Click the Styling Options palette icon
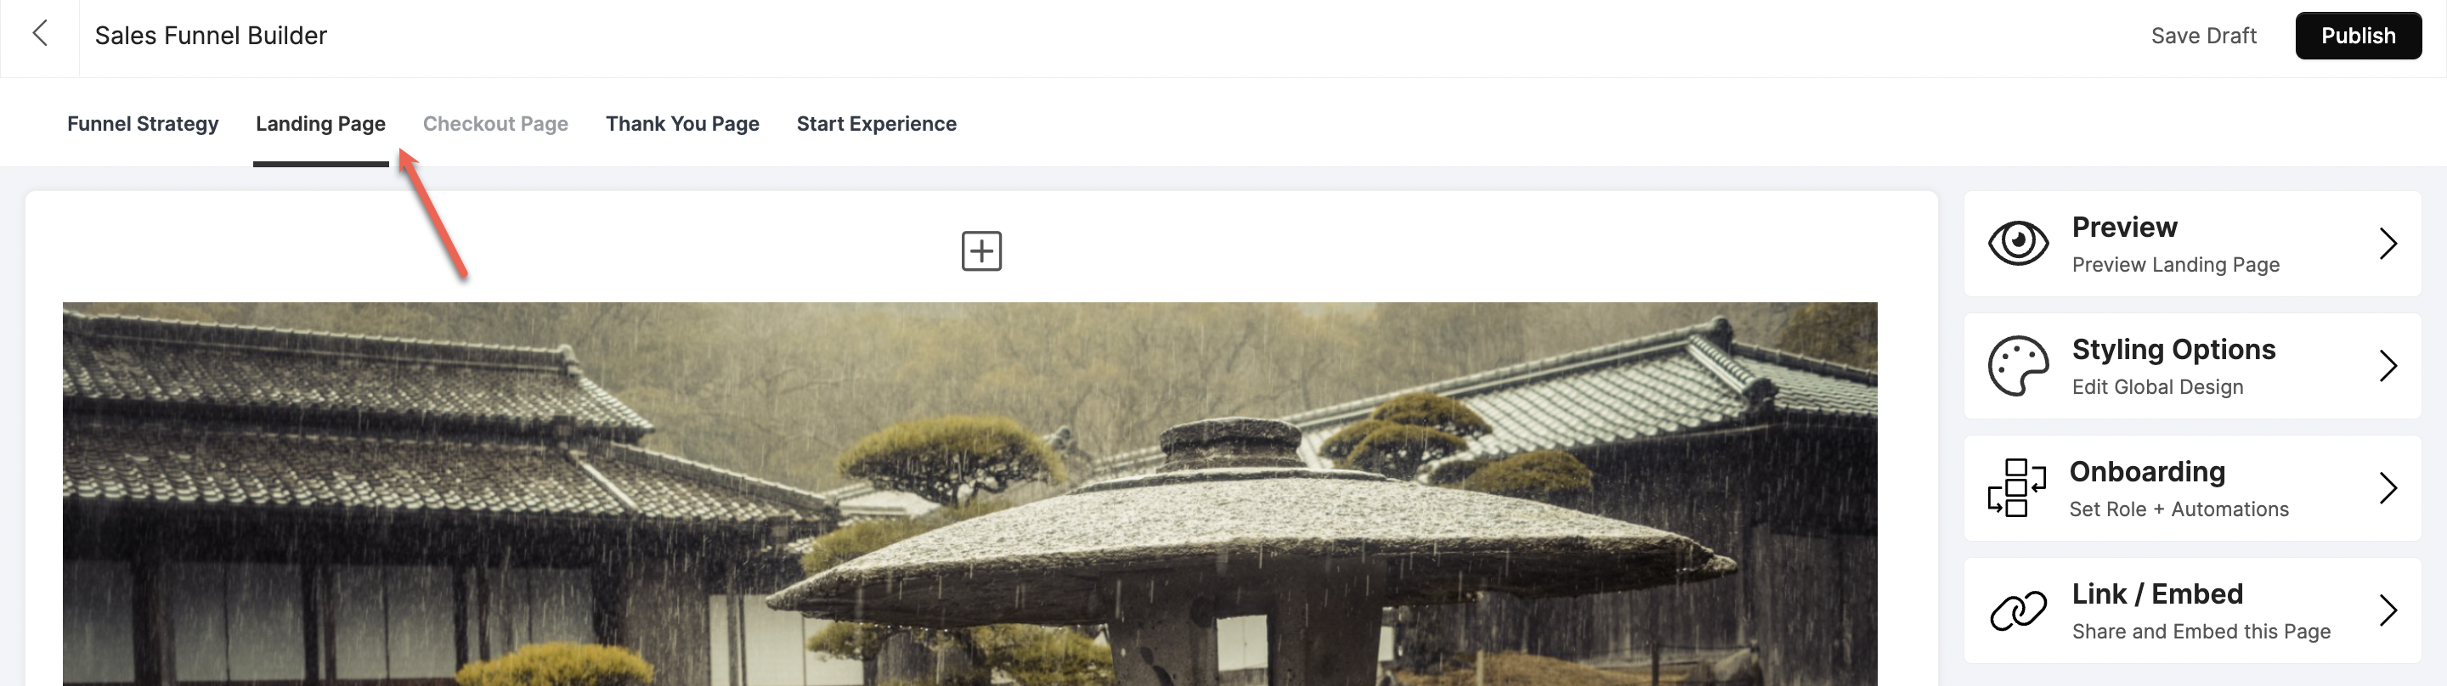 tap(2018, 365)
